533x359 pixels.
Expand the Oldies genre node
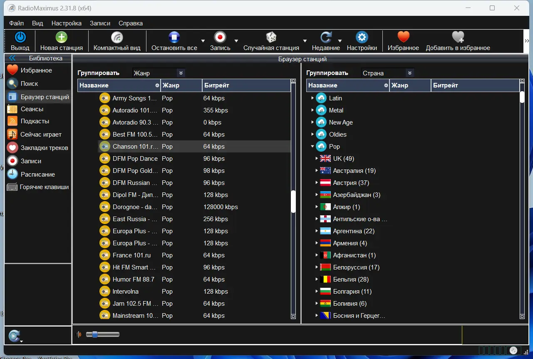[312, 135]
